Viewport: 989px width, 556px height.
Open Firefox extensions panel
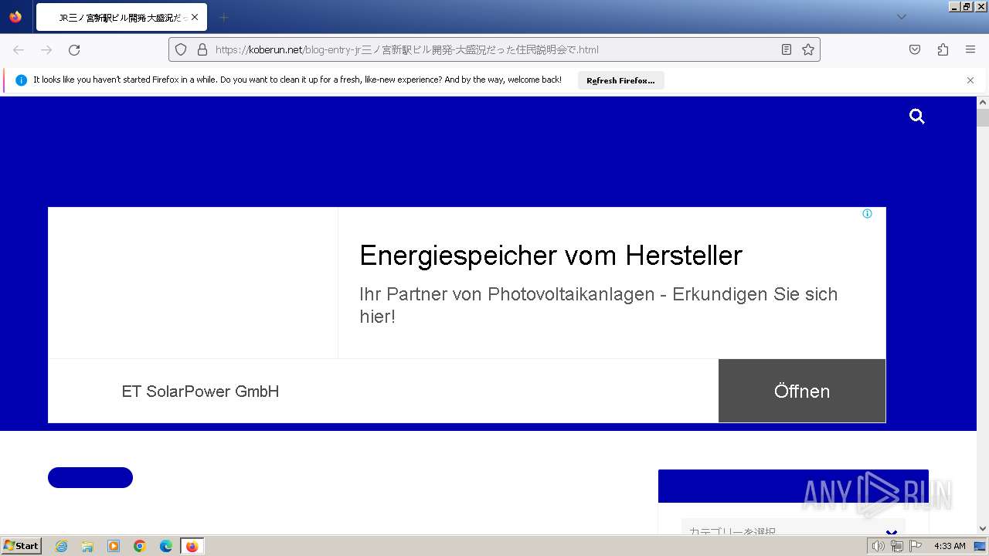(943, 49)
